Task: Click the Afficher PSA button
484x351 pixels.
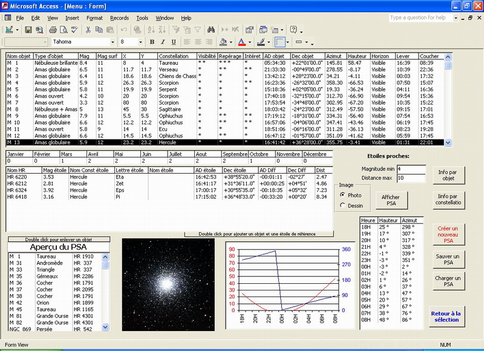Action: click(x=391, y=200)
